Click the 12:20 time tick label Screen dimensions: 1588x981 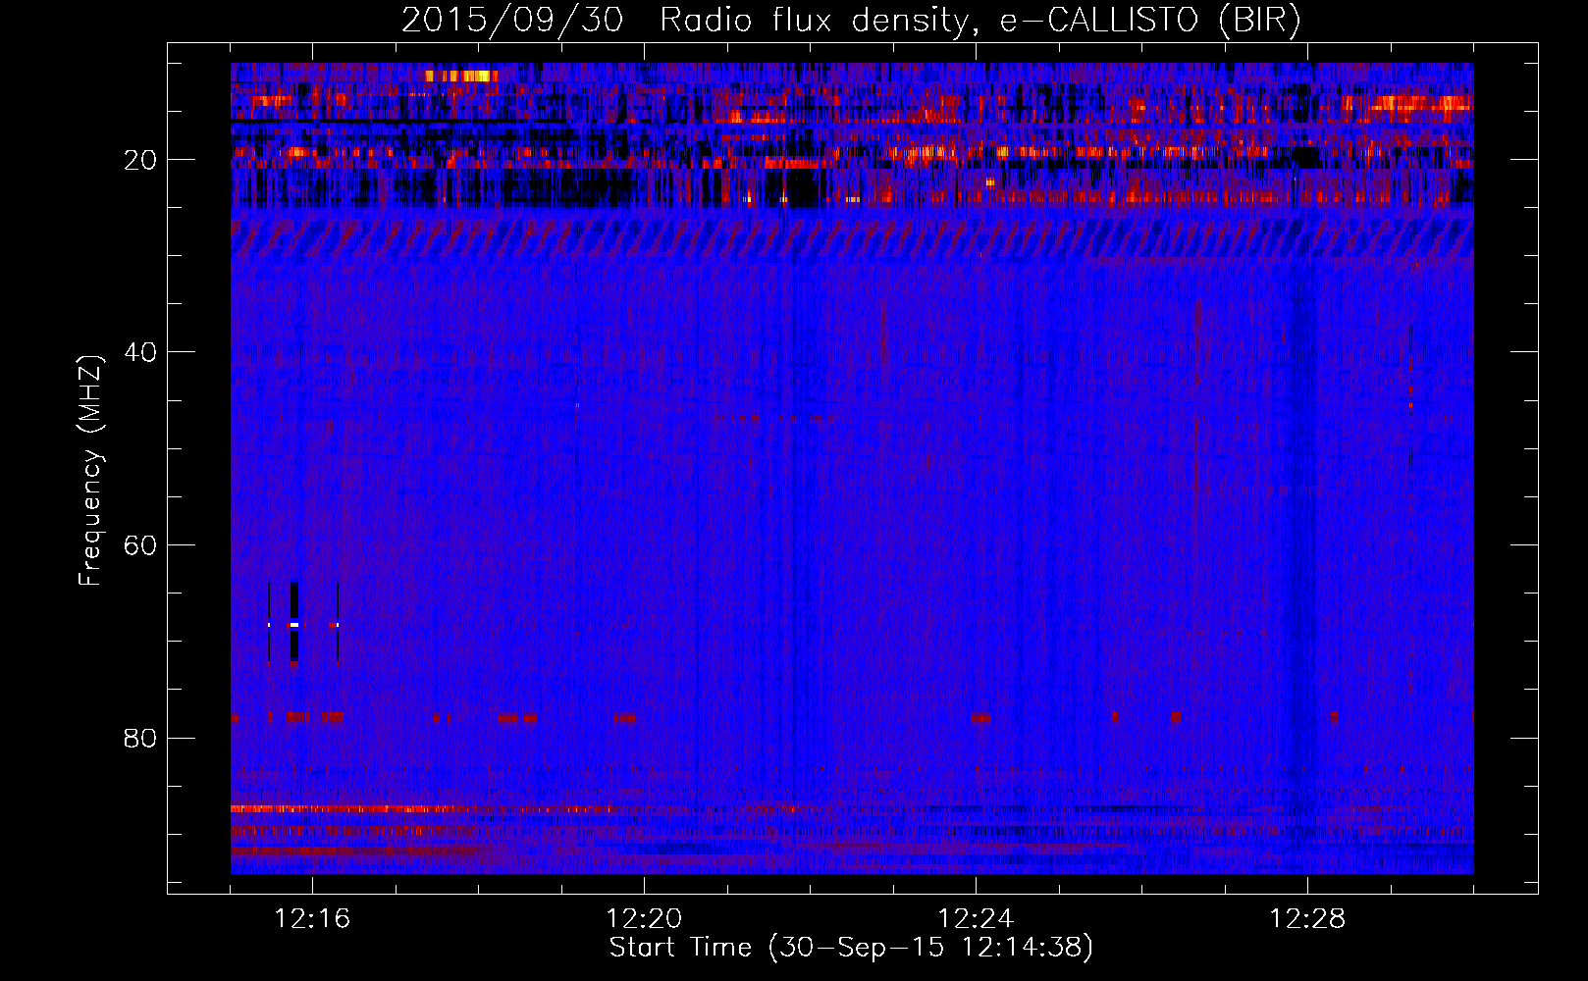(645, 919)
